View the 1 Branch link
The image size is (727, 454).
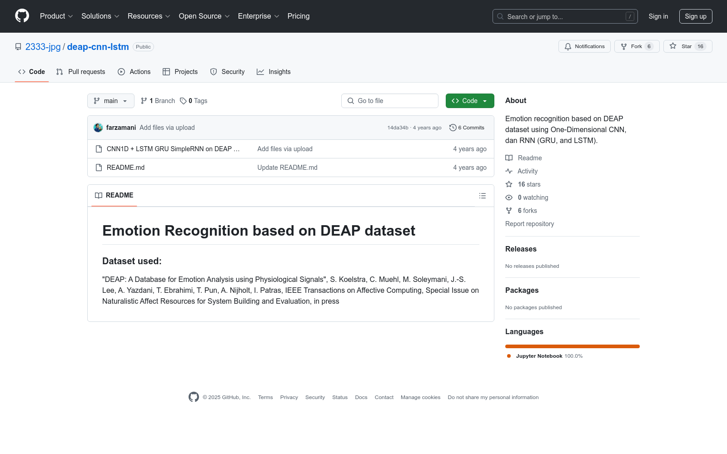click(158, 101)
